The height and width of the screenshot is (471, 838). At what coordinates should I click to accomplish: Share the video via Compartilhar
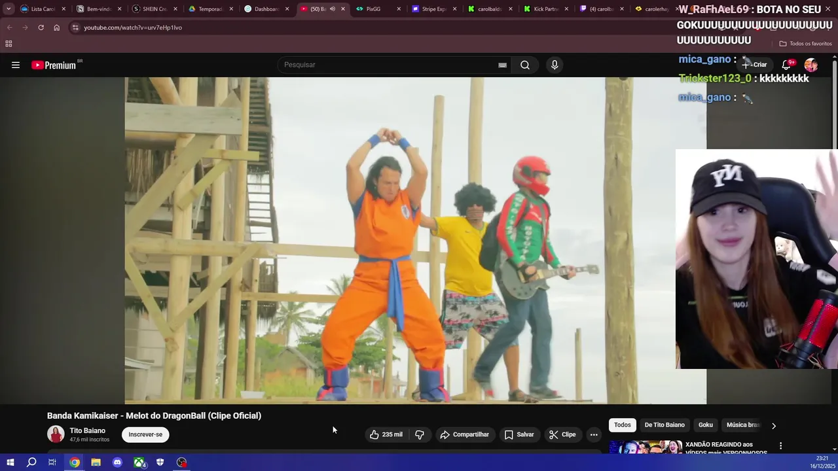[x=464, y=434]
